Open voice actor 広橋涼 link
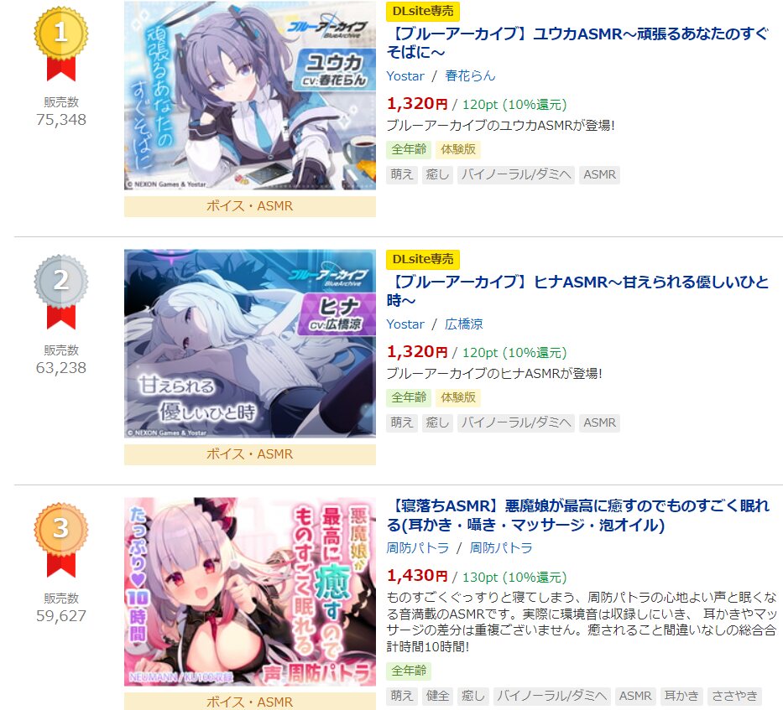This screenshot has width=783, height=710. (x=464, y=324)
